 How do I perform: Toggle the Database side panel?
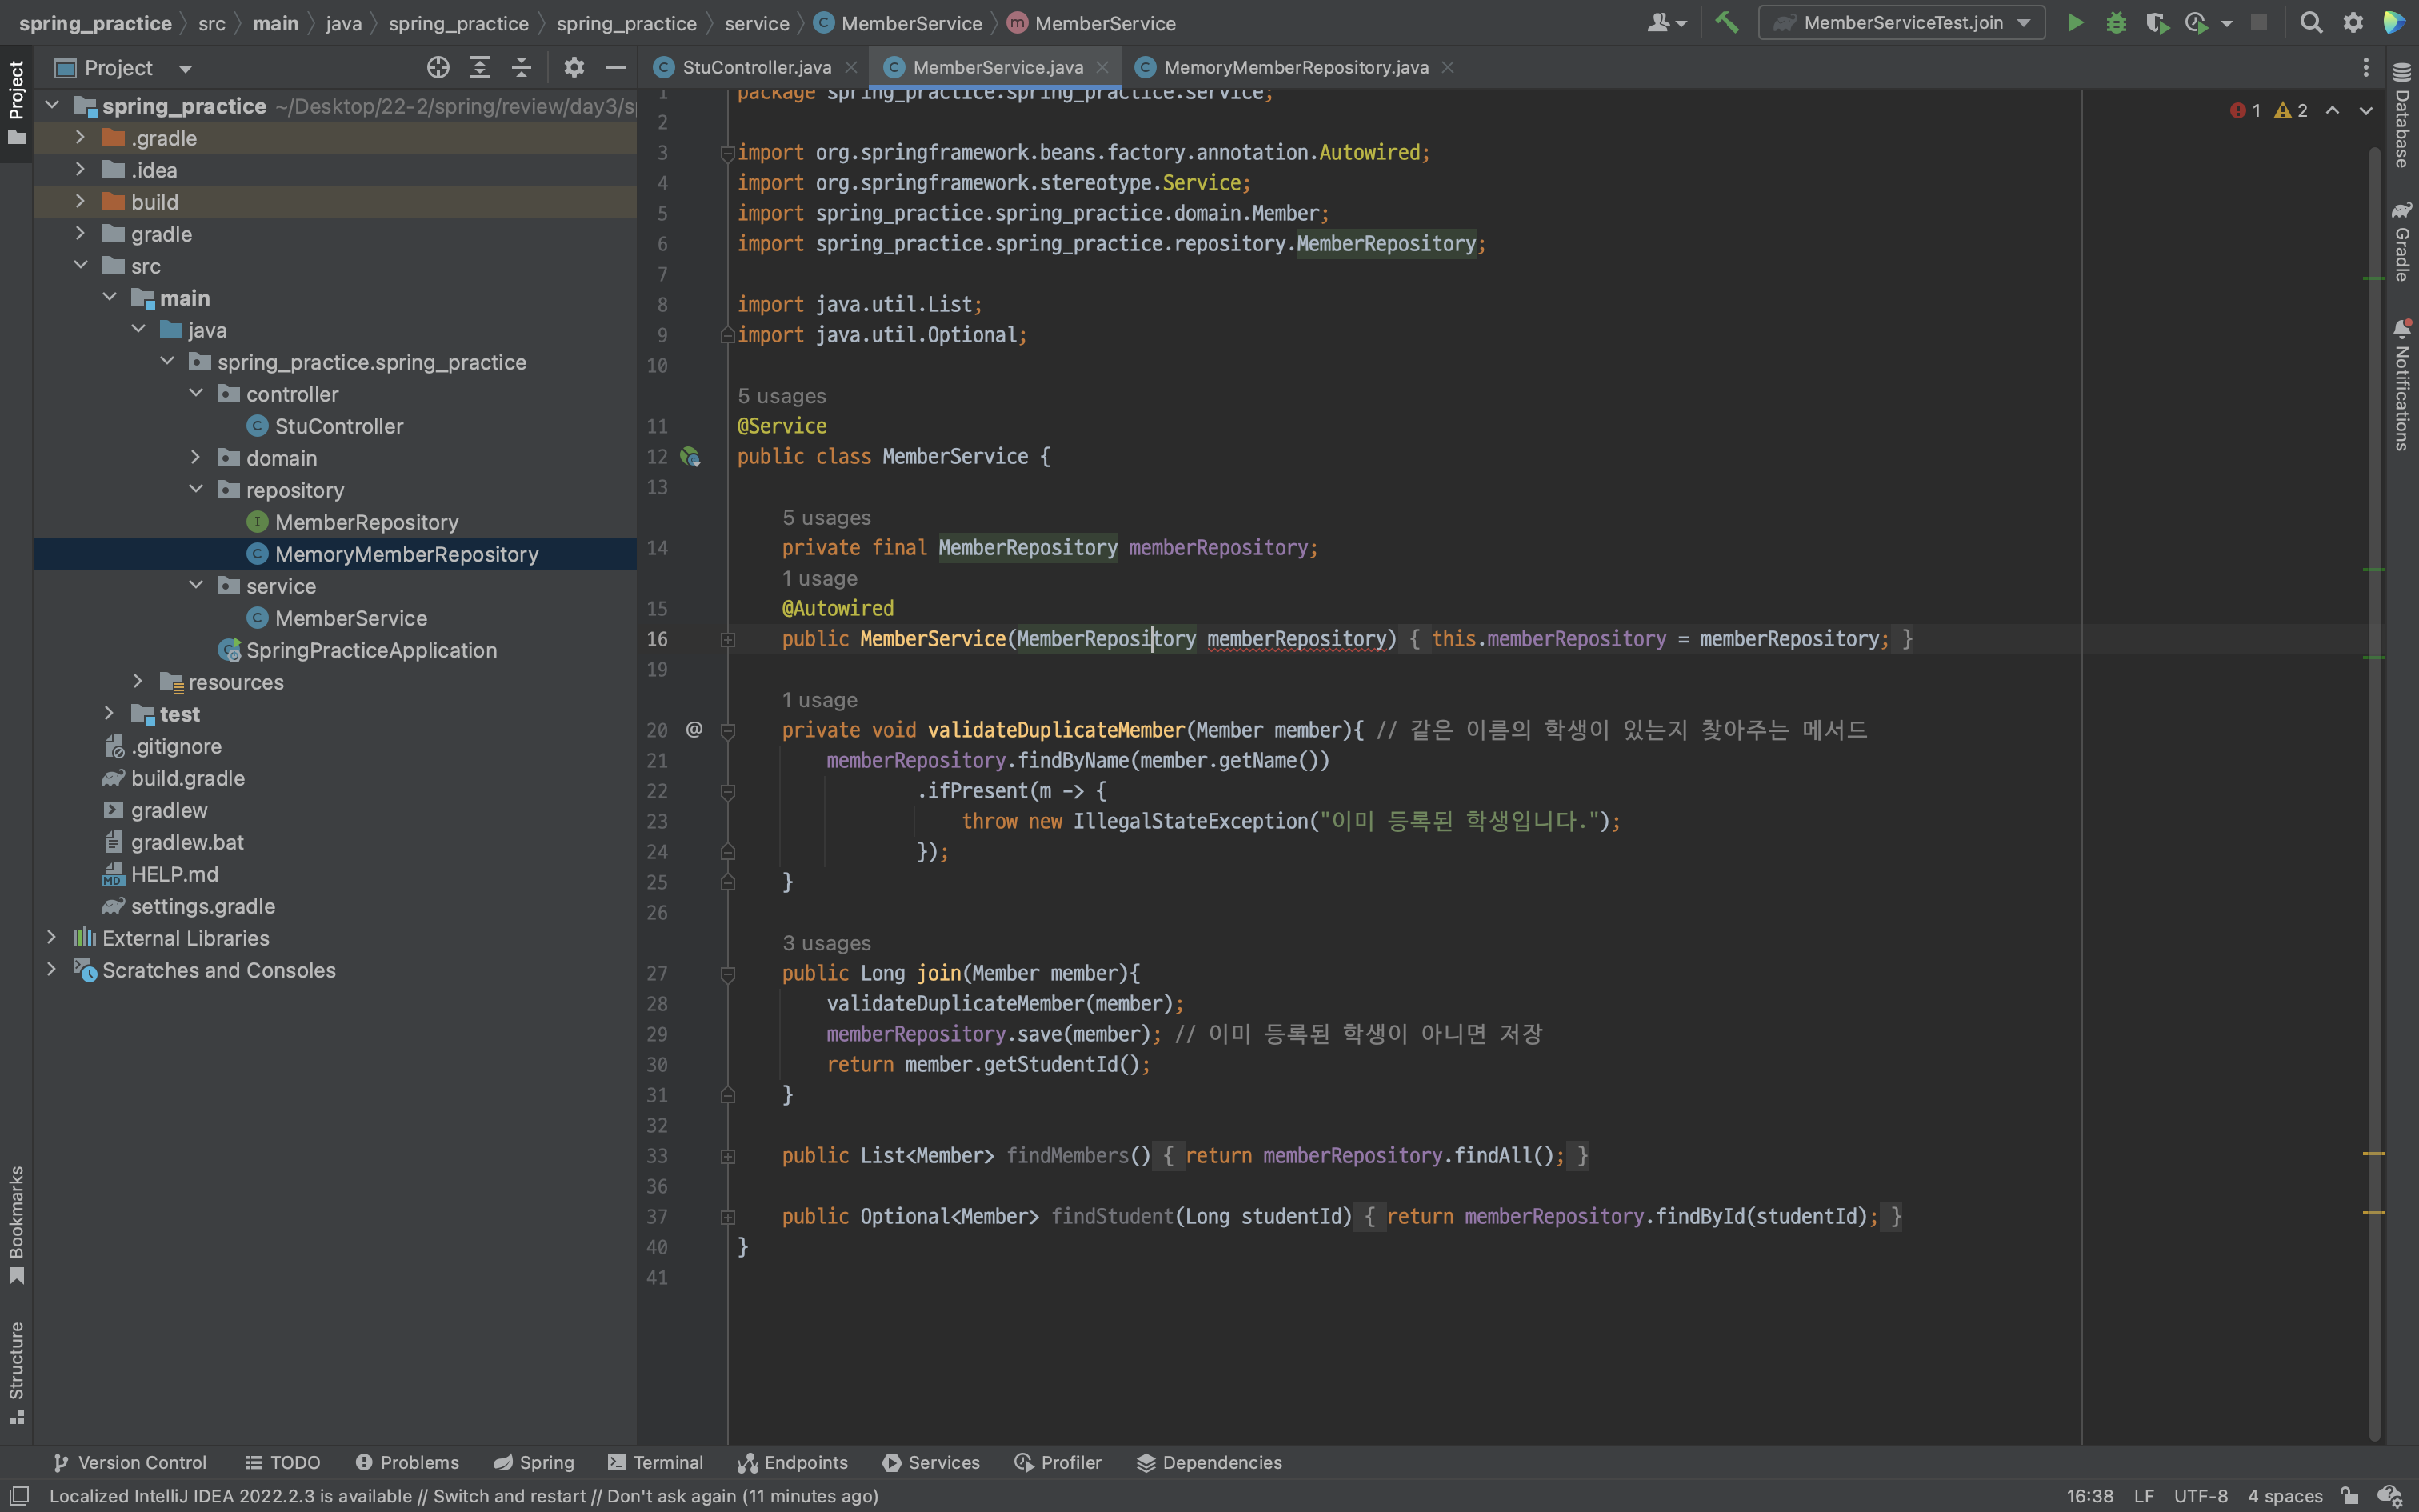[2402, 115]
